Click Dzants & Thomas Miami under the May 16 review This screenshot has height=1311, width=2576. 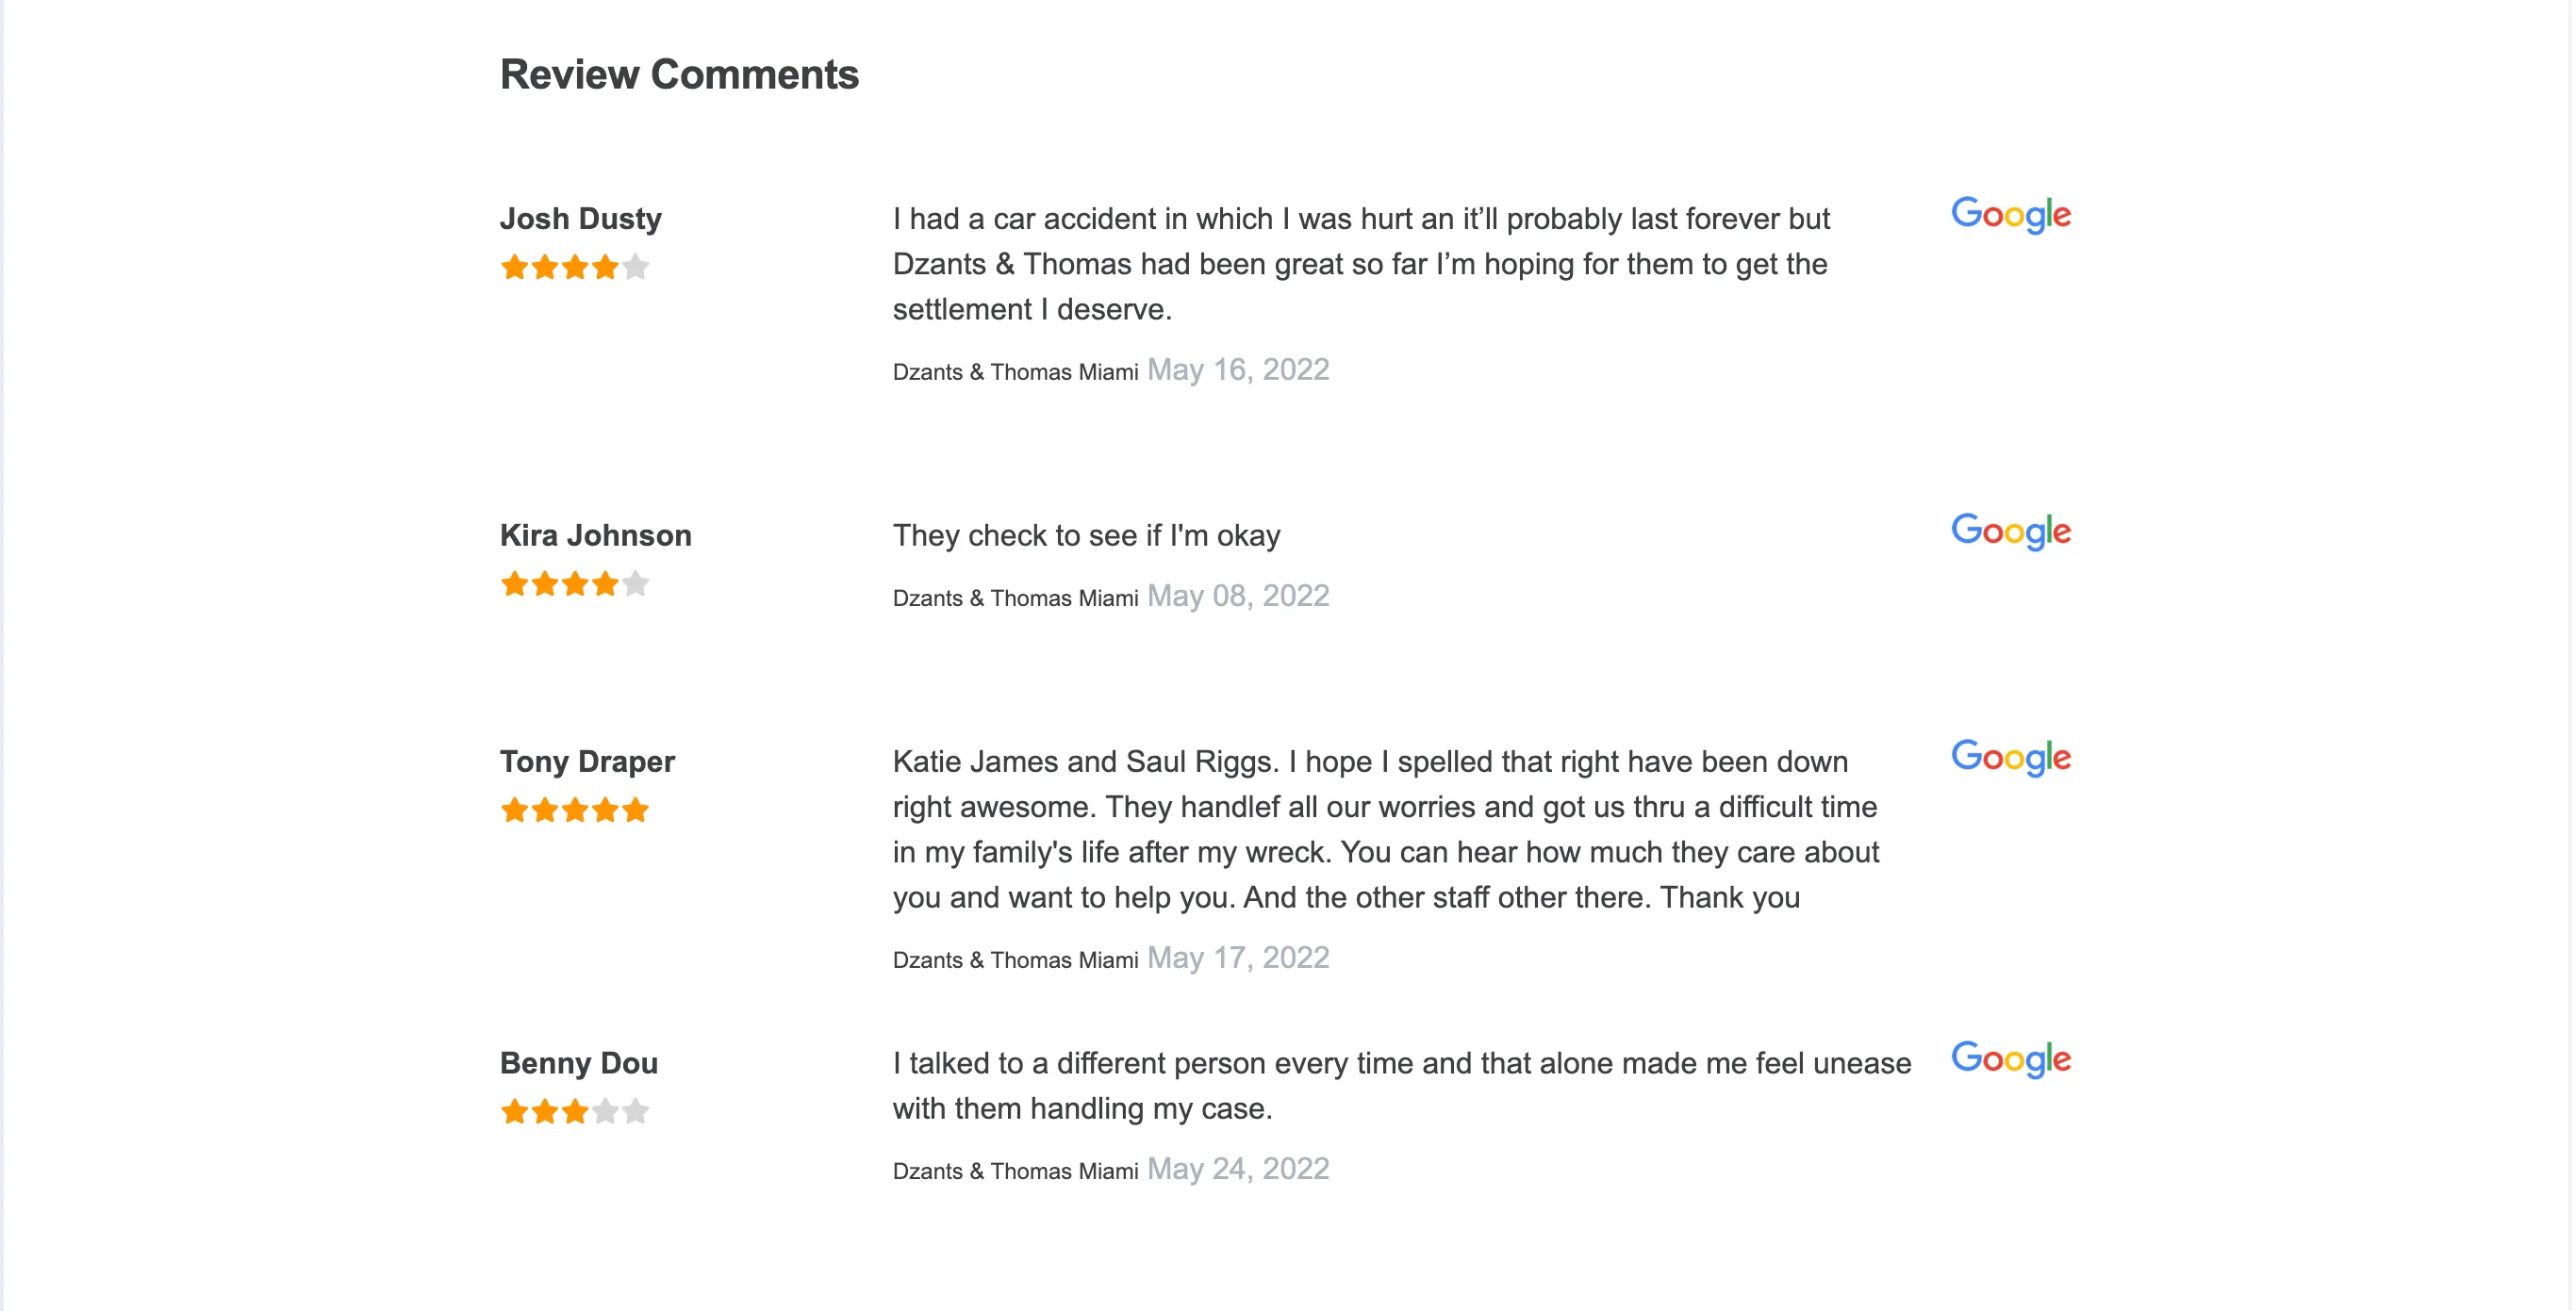pos(1015,371)
